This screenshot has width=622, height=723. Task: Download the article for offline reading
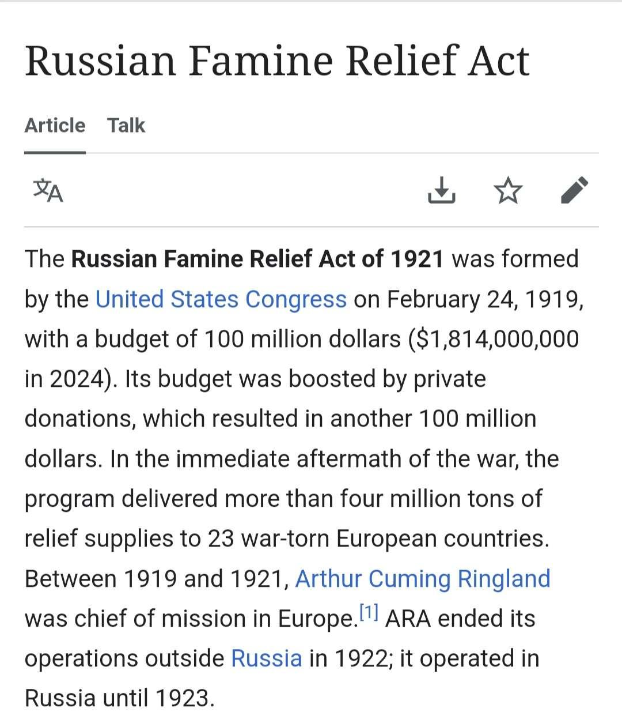pyautogui.click(x=441, y=191)
